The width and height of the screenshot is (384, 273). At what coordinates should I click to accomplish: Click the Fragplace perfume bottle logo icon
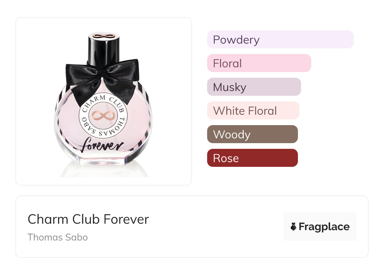point(294,227)
